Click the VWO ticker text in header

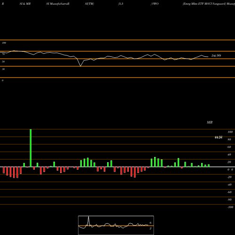coord(155,4)
